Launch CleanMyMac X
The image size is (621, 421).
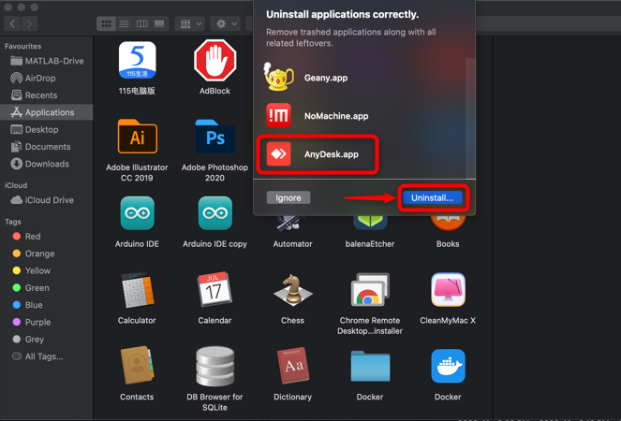click(x=448, y=291)
